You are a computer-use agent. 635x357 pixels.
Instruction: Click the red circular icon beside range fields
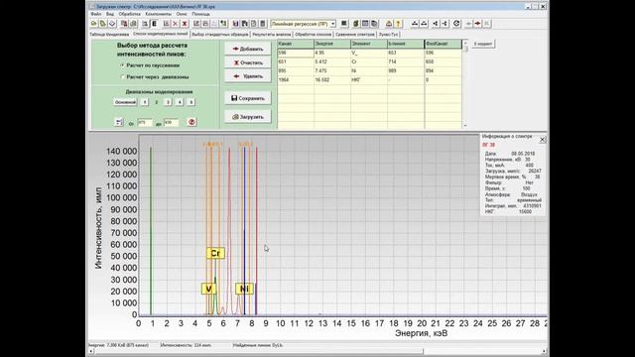click(191, 122)
